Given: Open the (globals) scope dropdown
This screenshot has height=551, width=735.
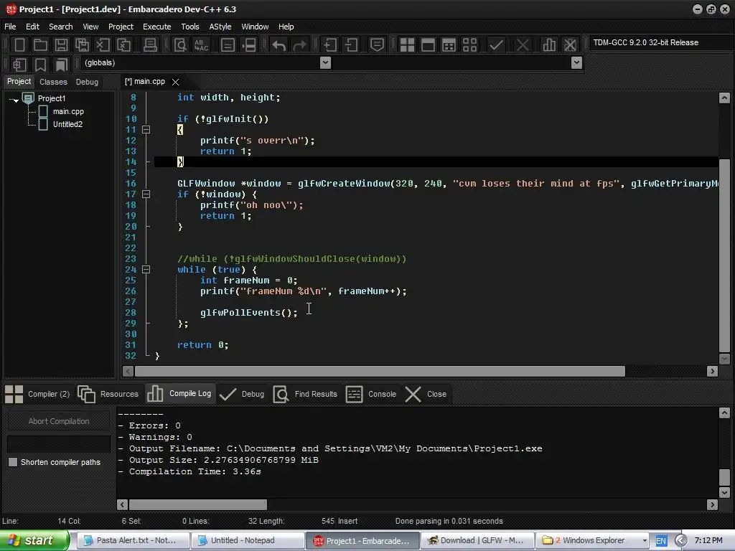Looking at the screenshot, I should [x=325, y=63].
